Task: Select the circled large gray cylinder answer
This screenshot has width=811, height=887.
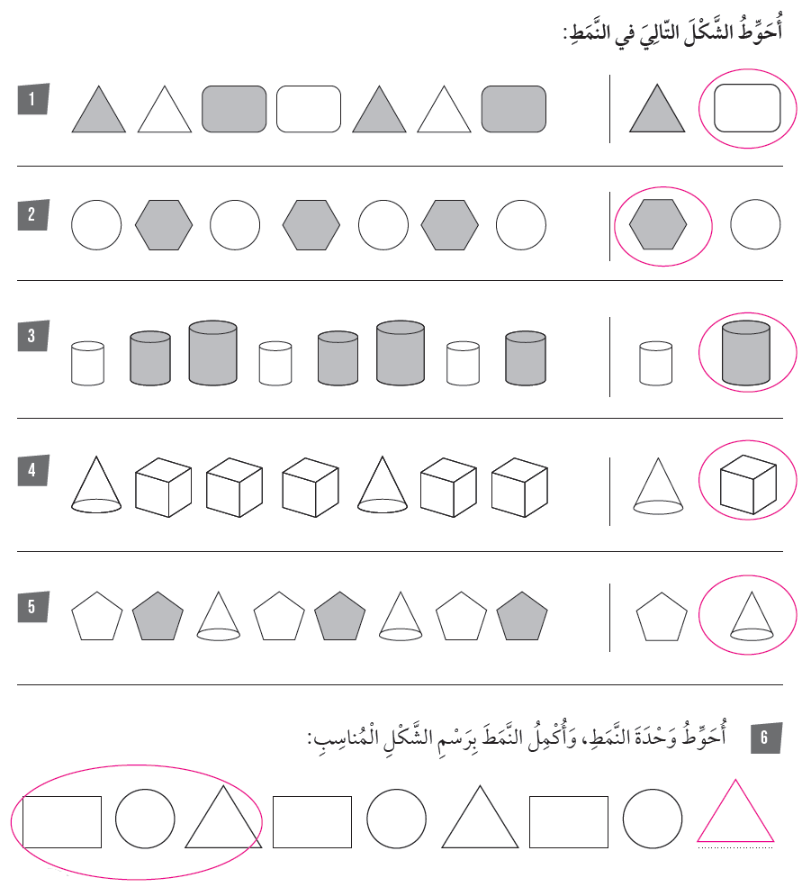Action: click(x=747, y=351)
